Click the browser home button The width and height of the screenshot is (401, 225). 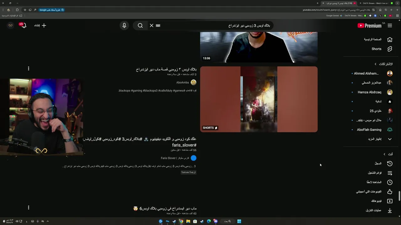pyautogui.click(x=380, y=10)
